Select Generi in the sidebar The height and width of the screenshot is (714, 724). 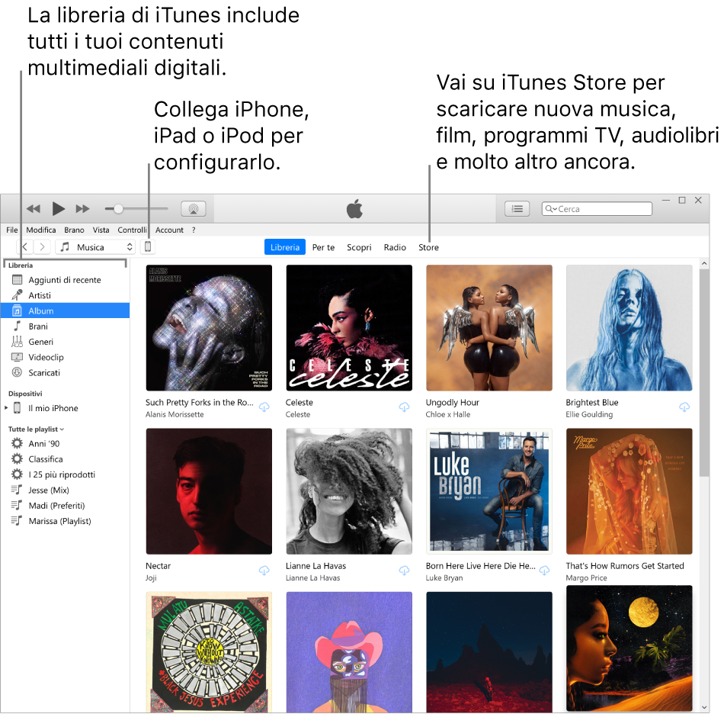pyautogui.click(x=65, y=342)
